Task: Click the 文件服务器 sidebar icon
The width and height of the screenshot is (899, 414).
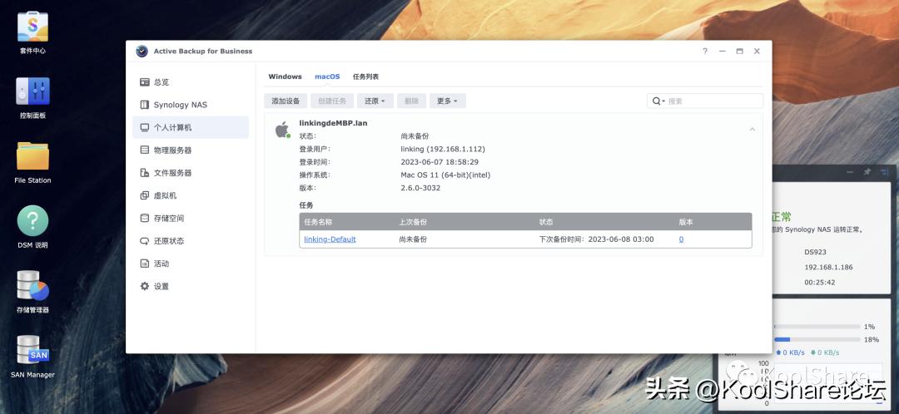Action: coord(145,172)
